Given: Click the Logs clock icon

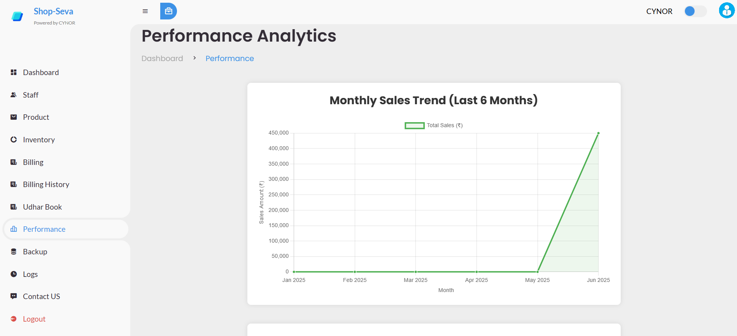Looking at the screenshot, I should [14, 274].
